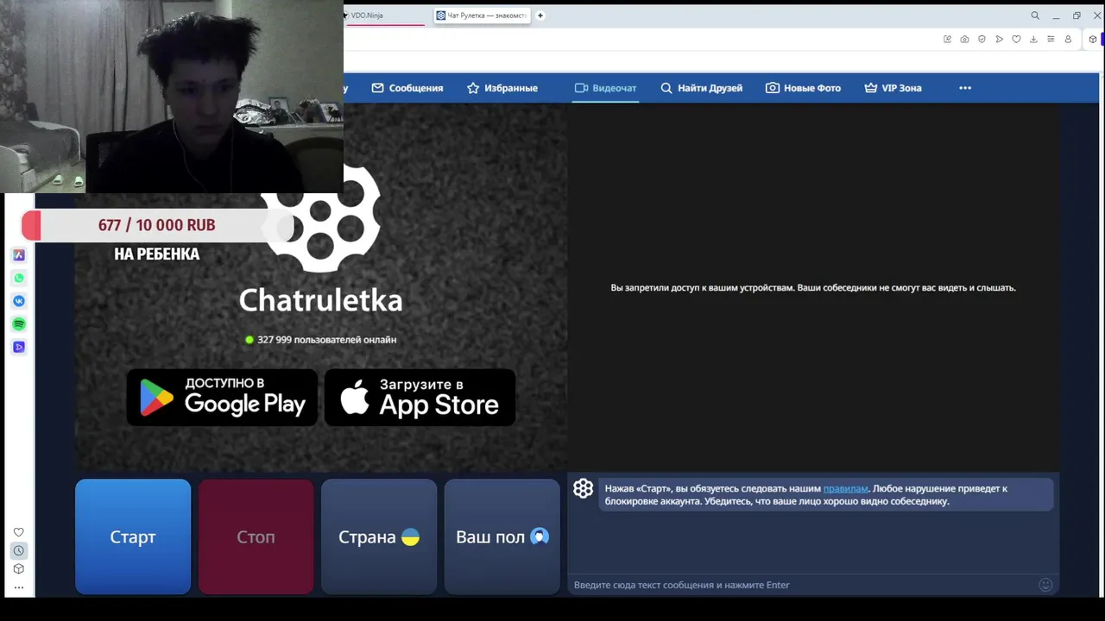Click the 327 999 пользователей онлайн text
Screen dimensions: 1105x621
point(326,340)
